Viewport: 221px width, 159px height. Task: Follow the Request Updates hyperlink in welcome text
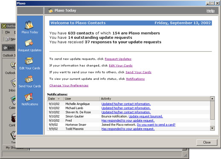[118, 59]
